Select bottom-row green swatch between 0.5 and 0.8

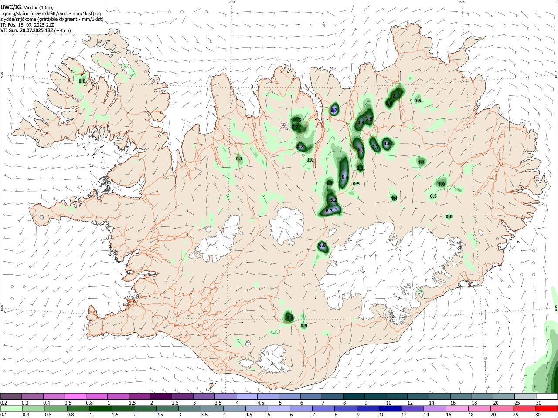click(x=56, y=408)
